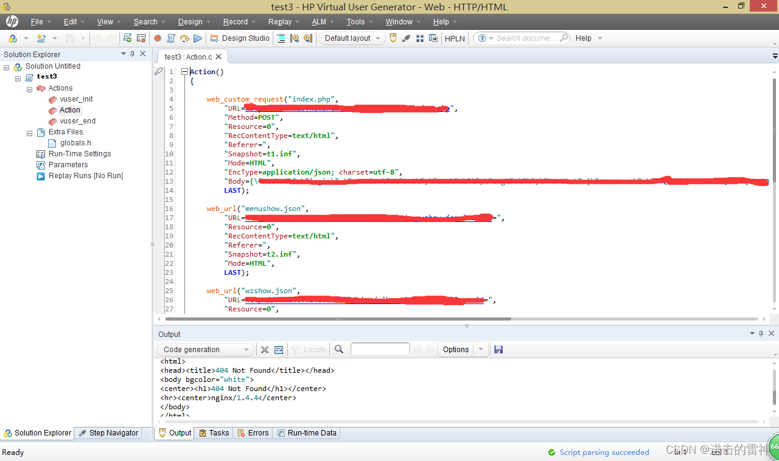Switch to the Errors tab
779x461 pixels.
253,433
